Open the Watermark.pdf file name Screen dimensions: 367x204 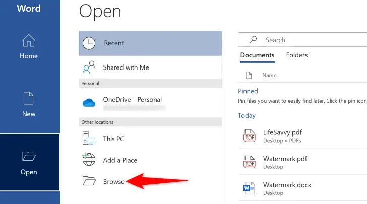(285, 159)
